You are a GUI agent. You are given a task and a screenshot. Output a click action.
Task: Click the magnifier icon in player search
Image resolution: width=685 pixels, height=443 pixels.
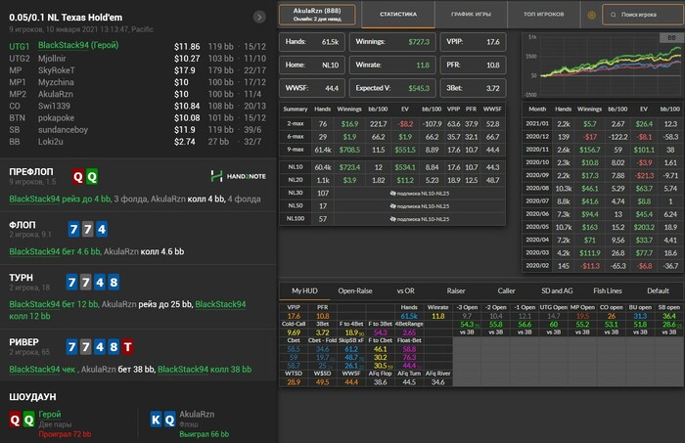pos(613,15)
